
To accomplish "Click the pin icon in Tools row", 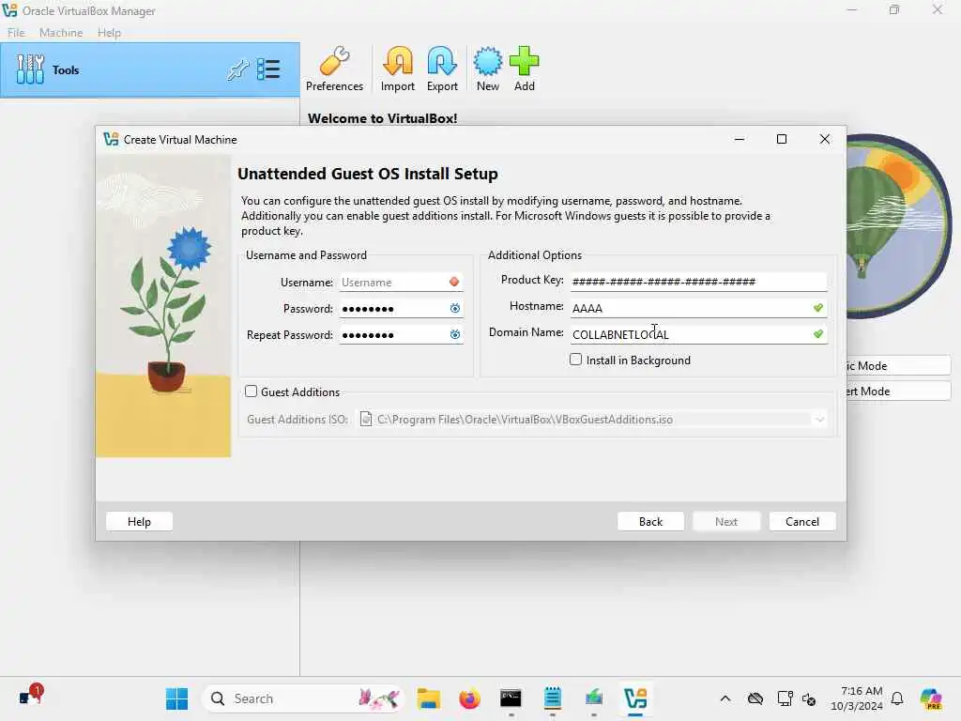I will coord(237,69).
